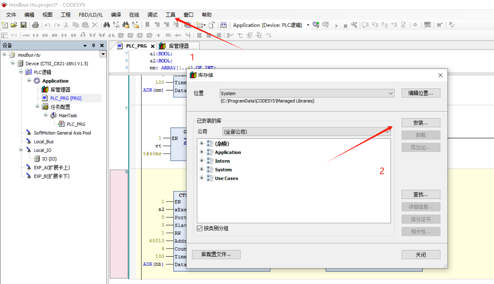The image size is (494, 284).
Task: Select PLC_PRG (PRG) in device tree
Action: 66,98
